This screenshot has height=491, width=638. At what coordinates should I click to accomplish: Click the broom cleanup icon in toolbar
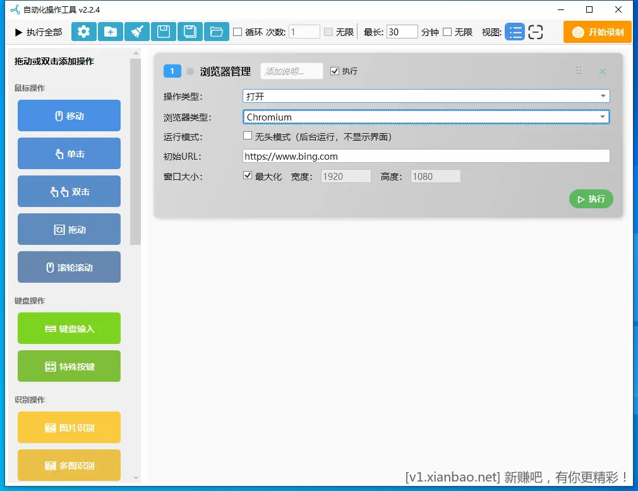pyautogui.click(x=136, y=30)
